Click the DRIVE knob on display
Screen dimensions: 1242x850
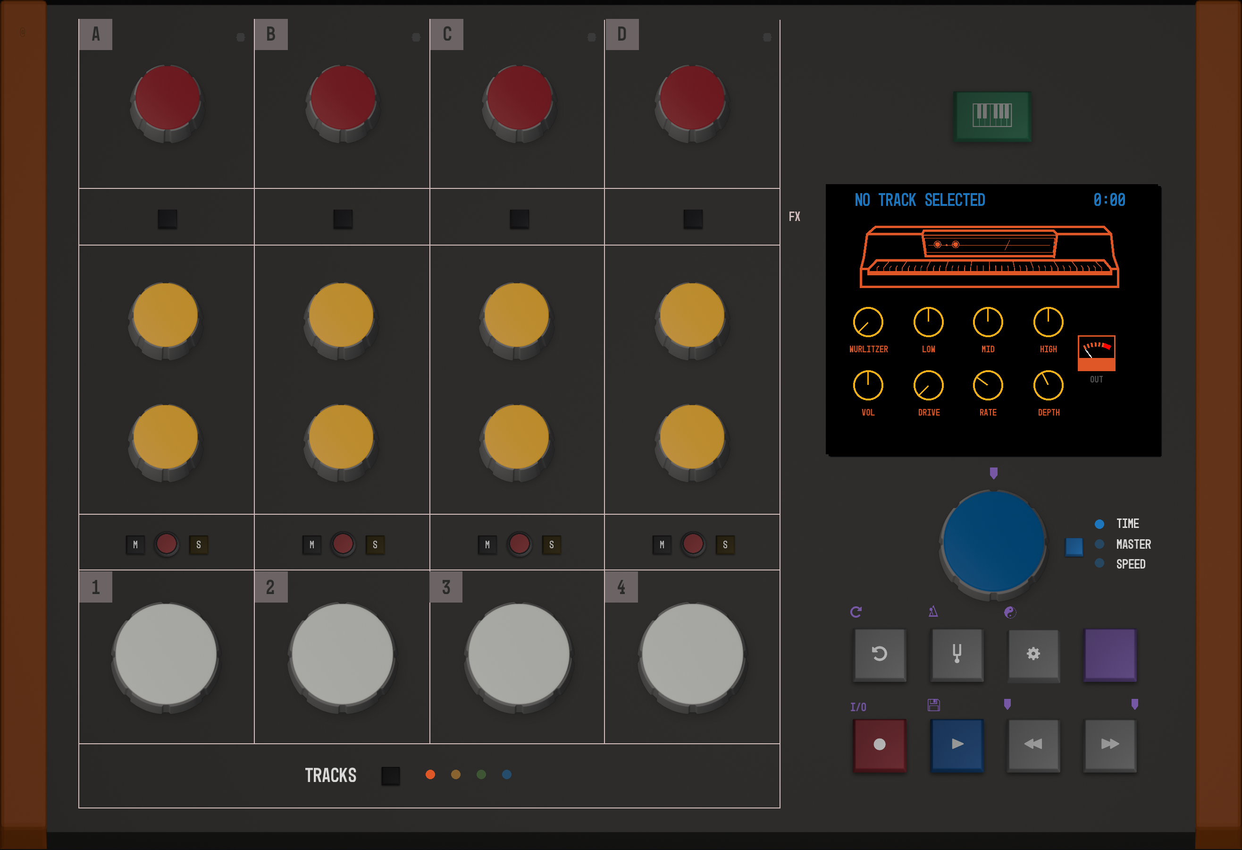928,385
